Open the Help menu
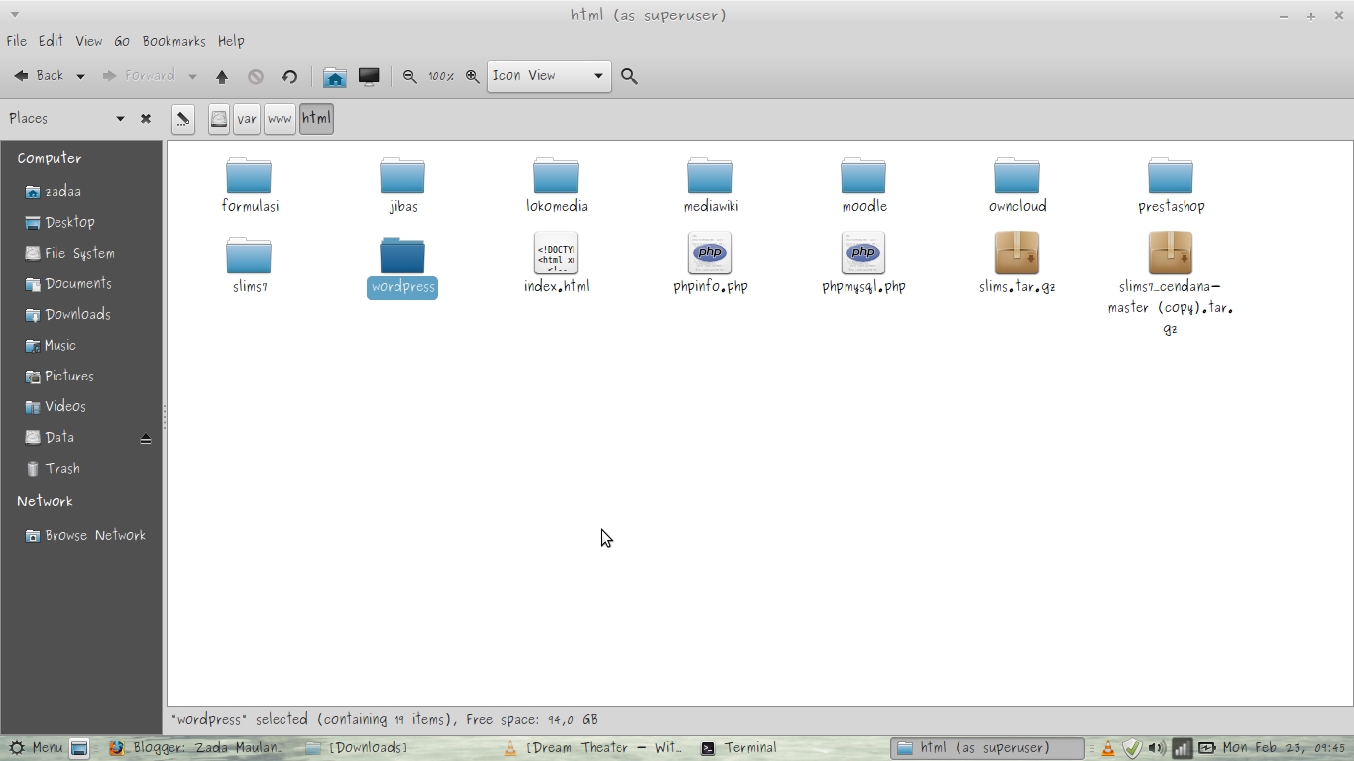The image size is (1354, 761). pyautogui.click(x=231, y=41)
